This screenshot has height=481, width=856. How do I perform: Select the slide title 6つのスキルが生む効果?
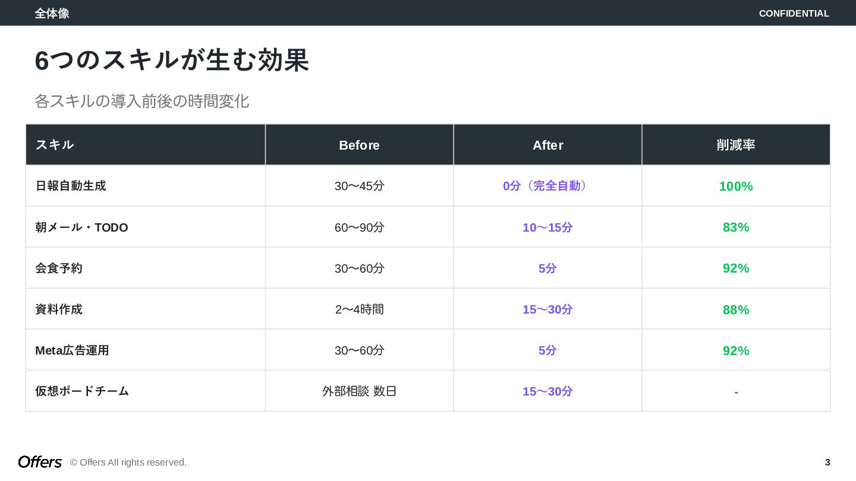(x=172, y=61)
